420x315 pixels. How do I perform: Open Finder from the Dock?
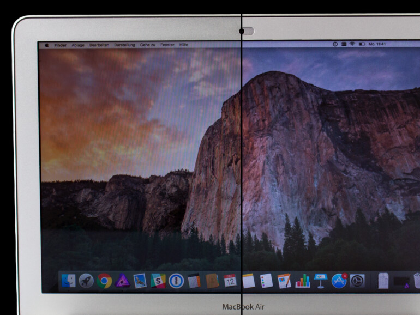[69, 281]
